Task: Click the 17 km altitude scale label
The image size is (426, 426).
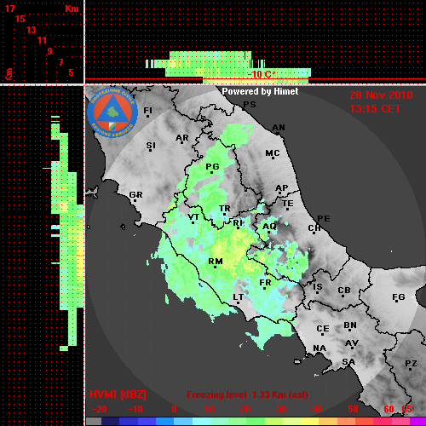Action: pyautogui.click(x=10, y=9)
